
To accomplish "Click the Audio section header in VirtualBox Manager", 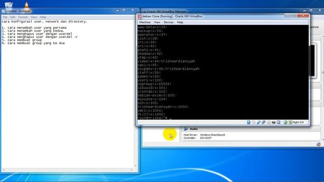I will tap(251, 129).
